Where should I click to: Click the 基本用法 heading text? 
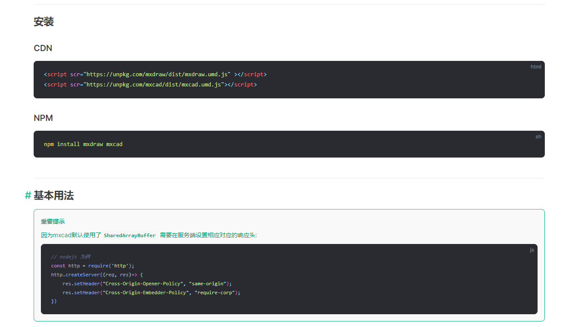[54, 195]
